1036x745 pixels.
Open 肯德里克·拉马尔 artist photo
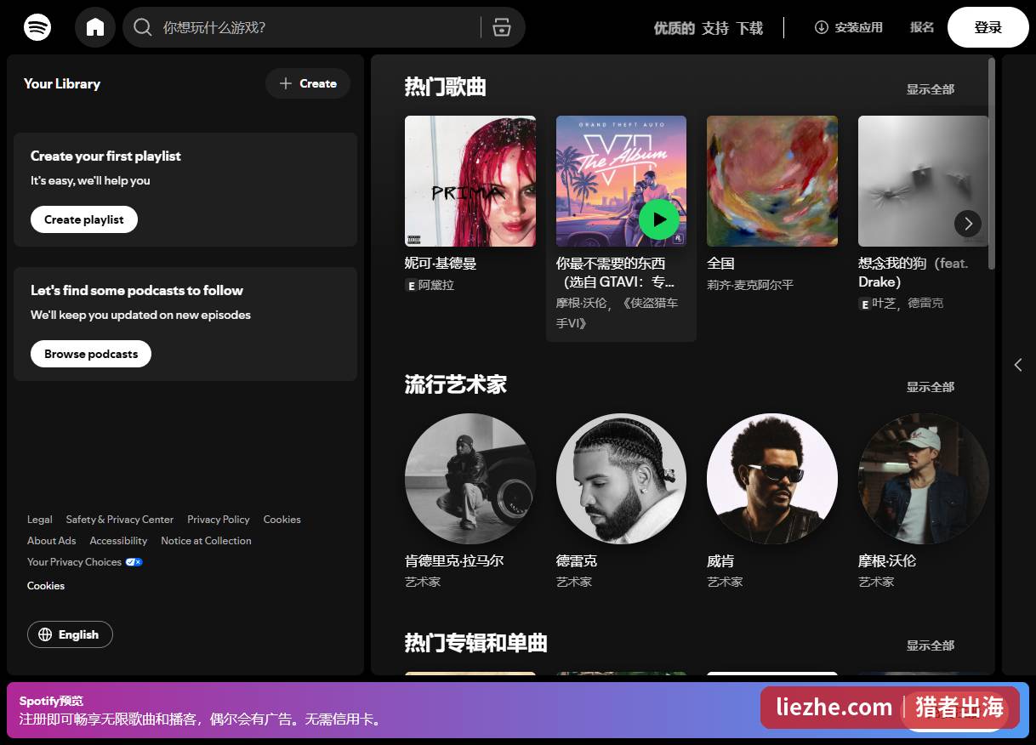coord(470,479)
